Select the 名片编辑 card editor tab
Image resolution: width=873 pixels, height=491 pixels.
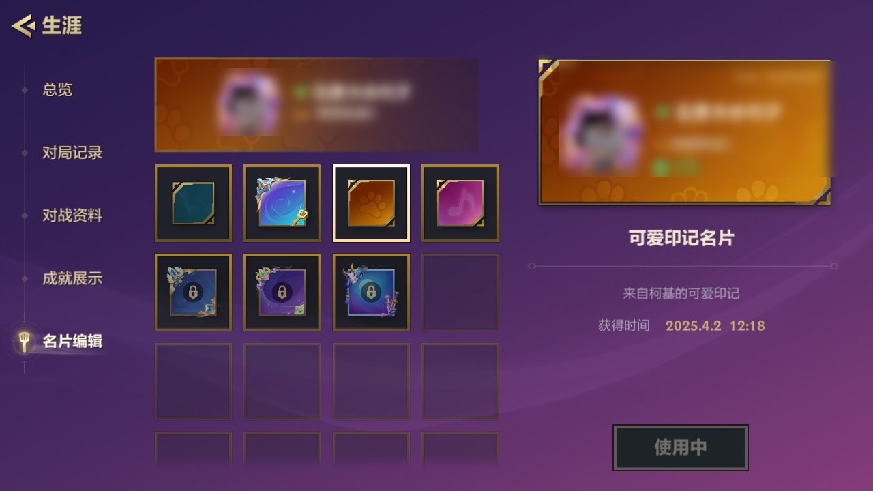72,341
